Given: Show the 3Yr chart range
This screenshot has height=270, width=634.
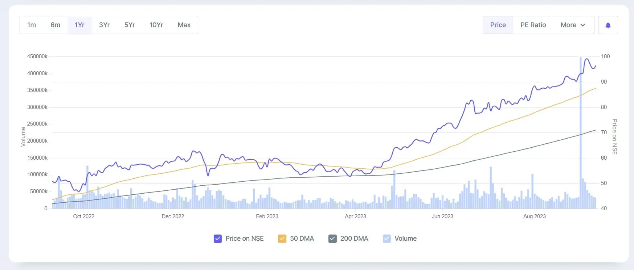Looking at the screenshot, I should pos(104,25).
